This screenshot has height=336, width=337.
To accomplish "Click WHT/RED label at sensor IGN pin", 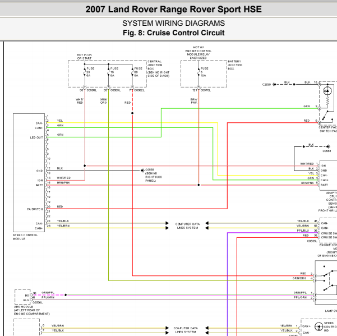I will [x=307, y=164].
